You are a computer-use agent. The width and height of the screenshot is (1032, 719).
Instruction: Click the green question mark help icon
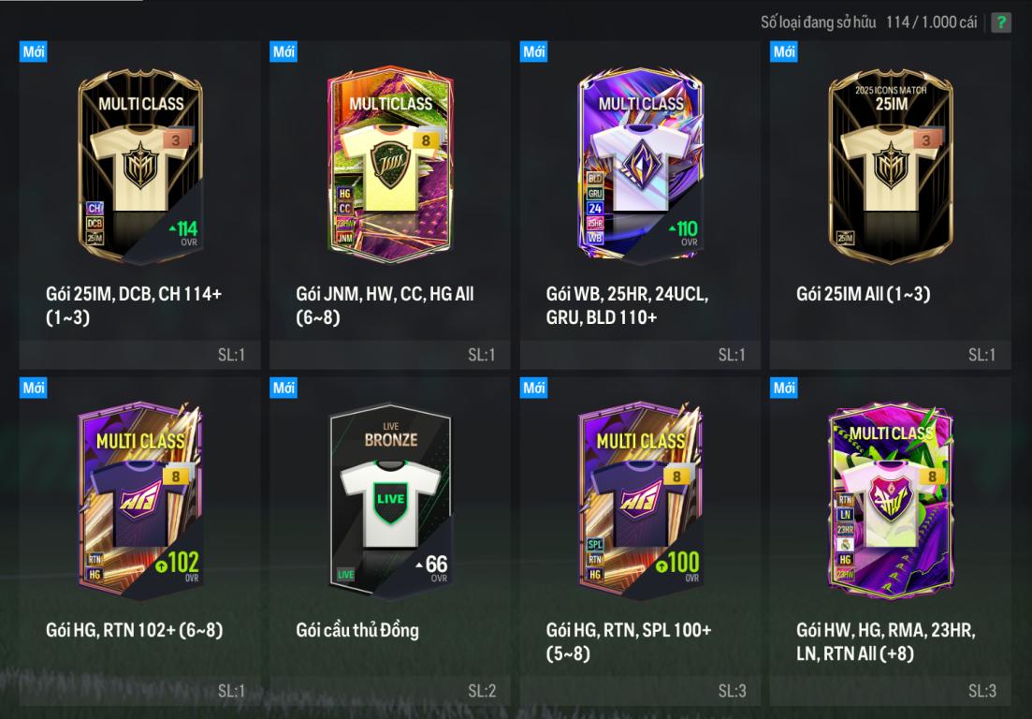(1000, 22)
